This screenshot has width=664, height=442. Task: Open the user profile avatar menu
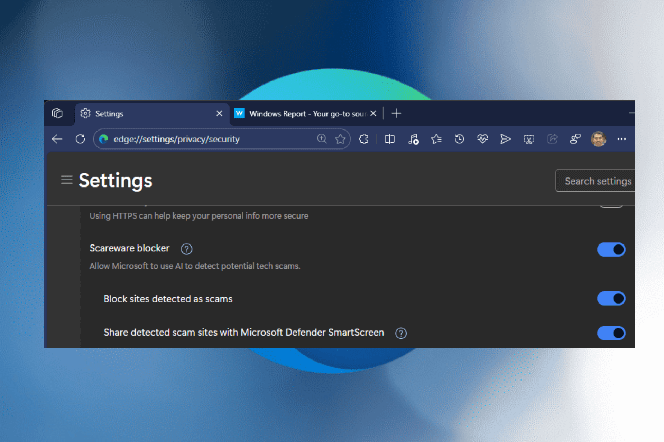[x=598, y=139]
